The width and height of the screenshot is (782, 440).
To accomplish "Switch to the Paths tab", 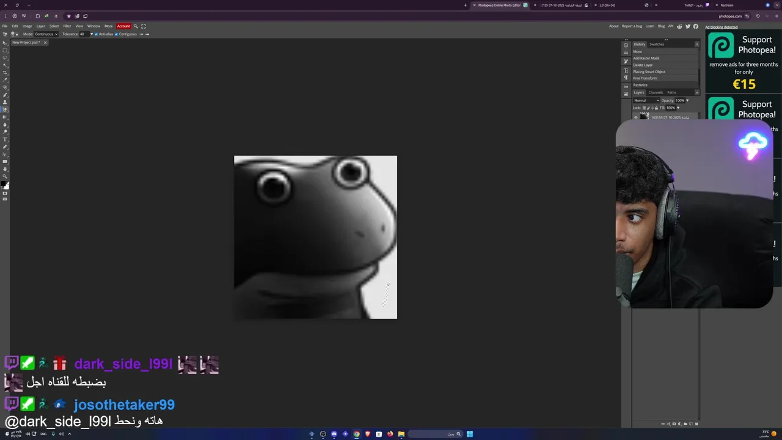I will point(672,92).
